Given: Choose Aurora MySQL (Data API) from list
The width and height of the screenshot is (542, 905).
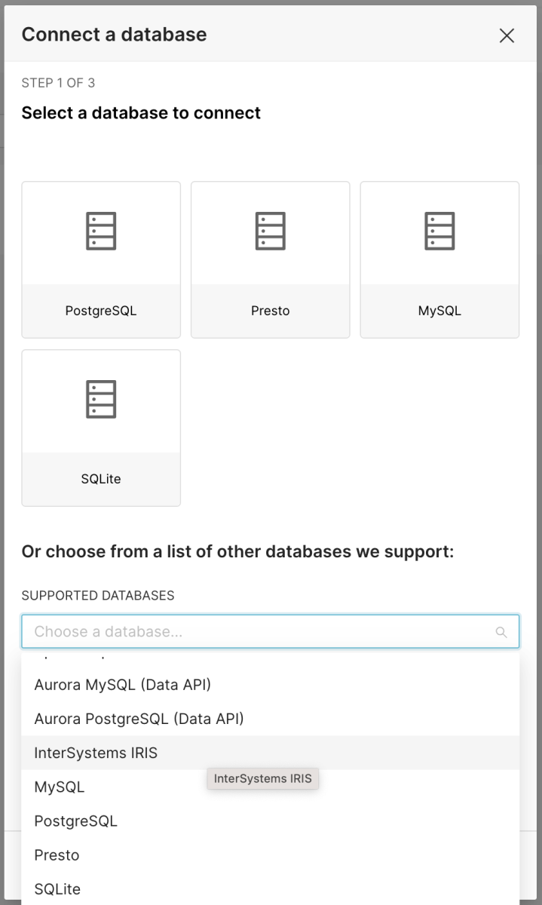Looking at the screenshot, I should click(x=122, y=685).
